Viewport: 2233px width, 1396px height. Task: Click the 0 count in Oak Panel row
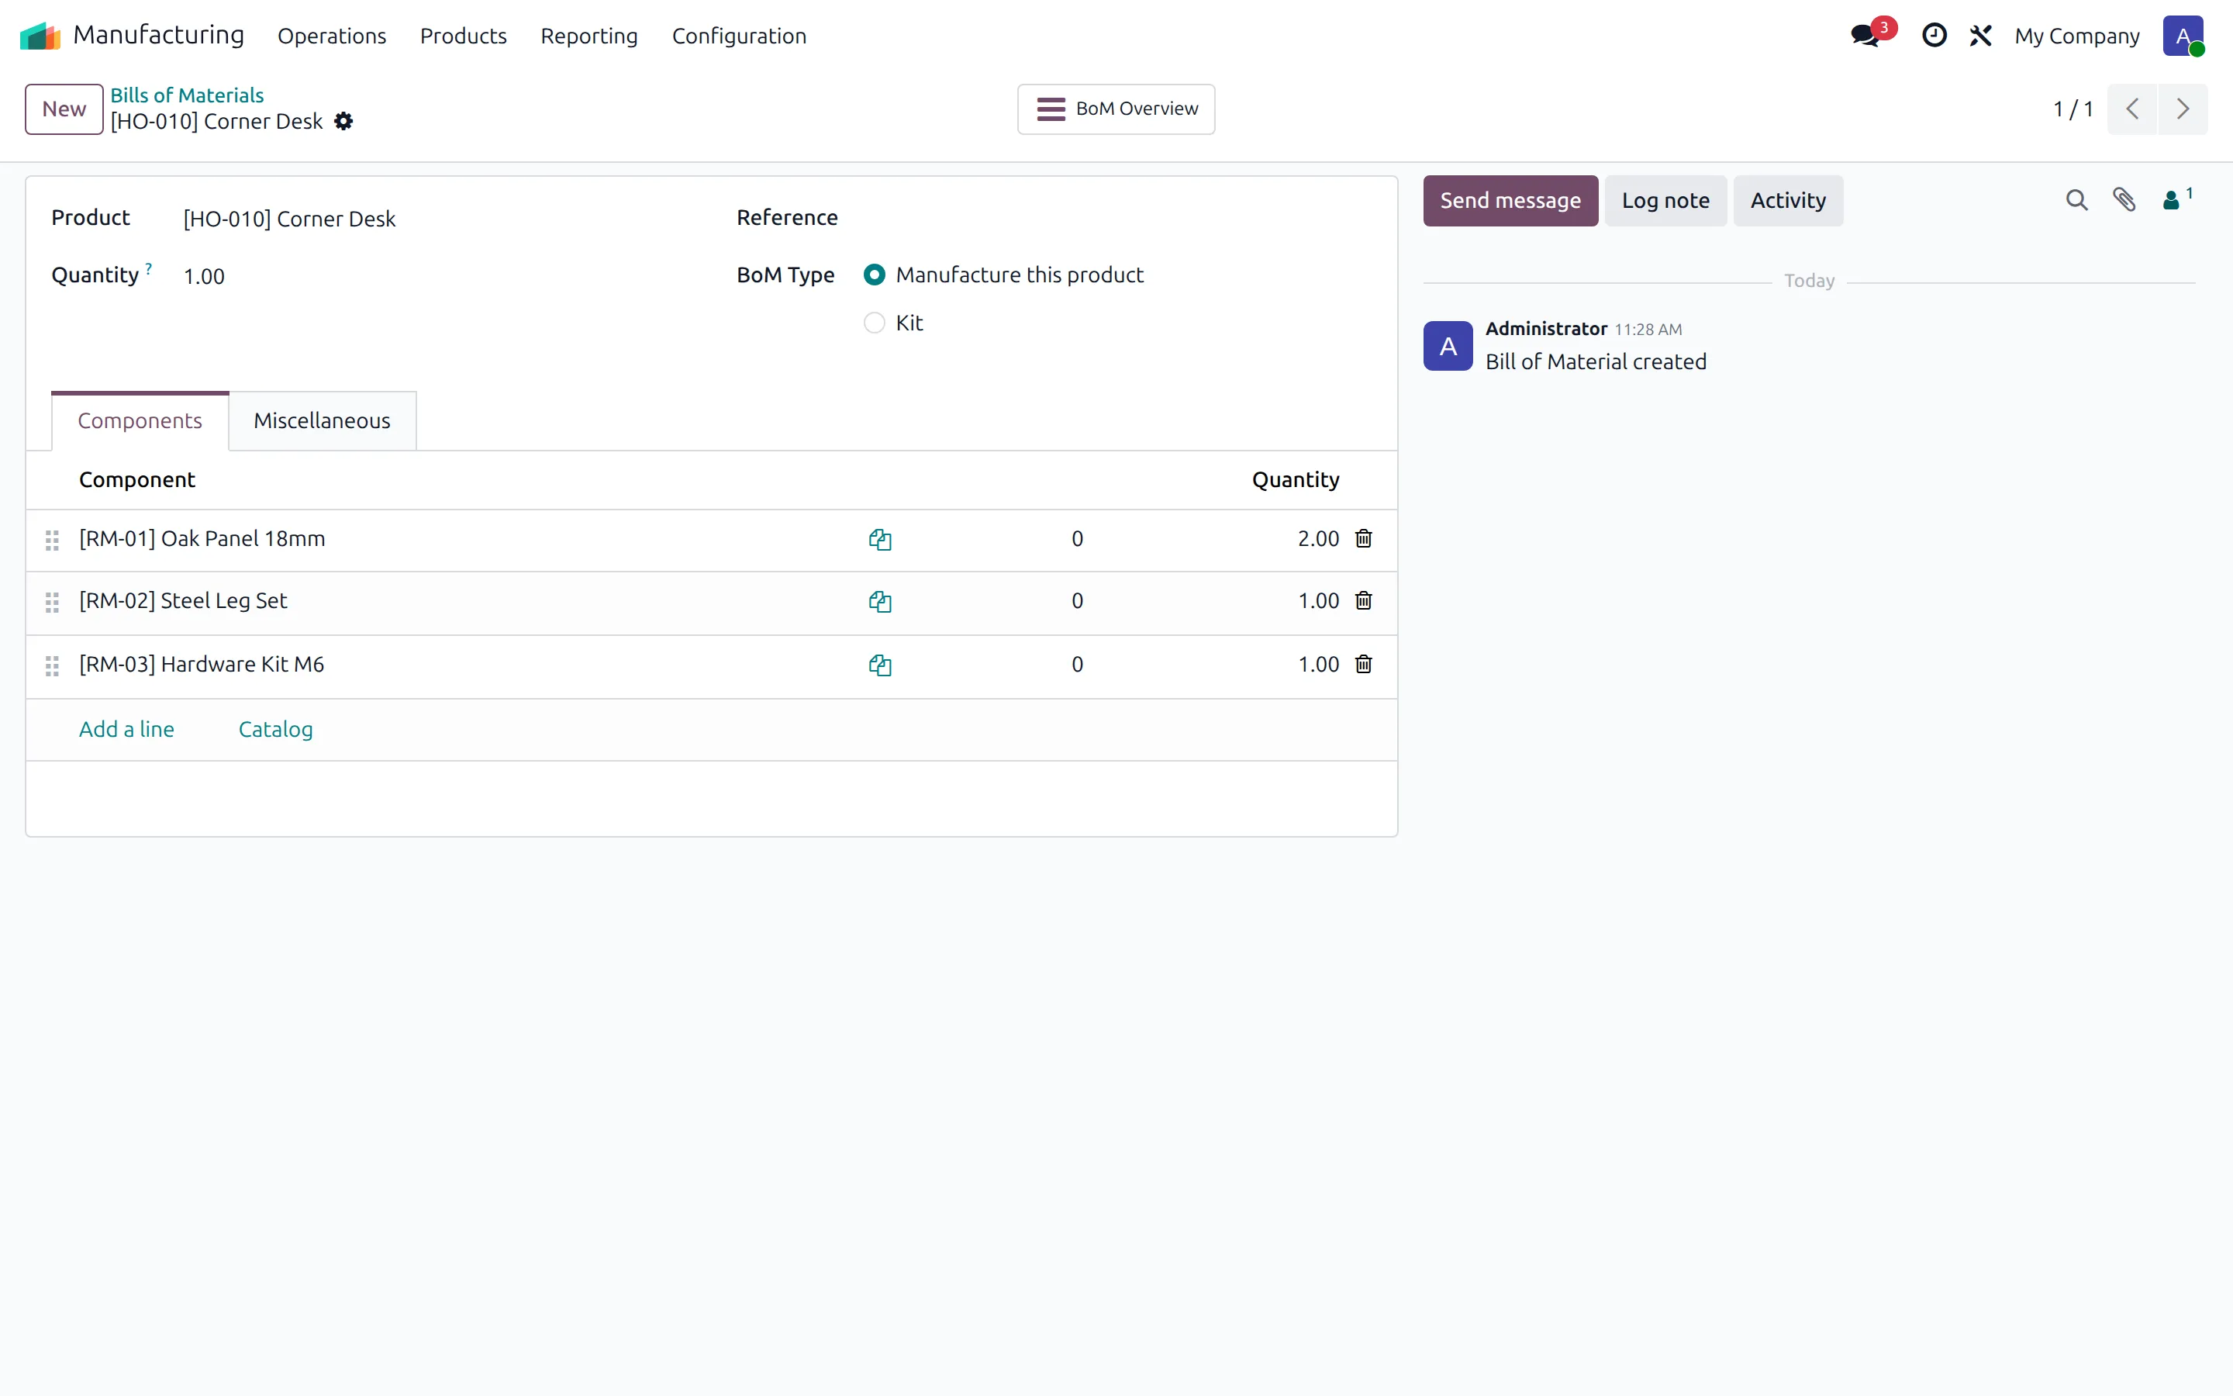(x=1076, y=538)
